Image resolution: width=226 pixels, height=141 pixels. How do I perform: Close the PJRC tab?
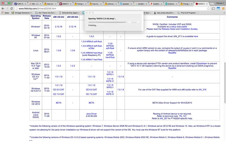point(25,4)
